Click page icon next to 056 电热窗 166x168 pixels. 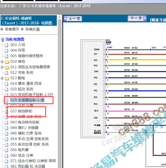7,150
